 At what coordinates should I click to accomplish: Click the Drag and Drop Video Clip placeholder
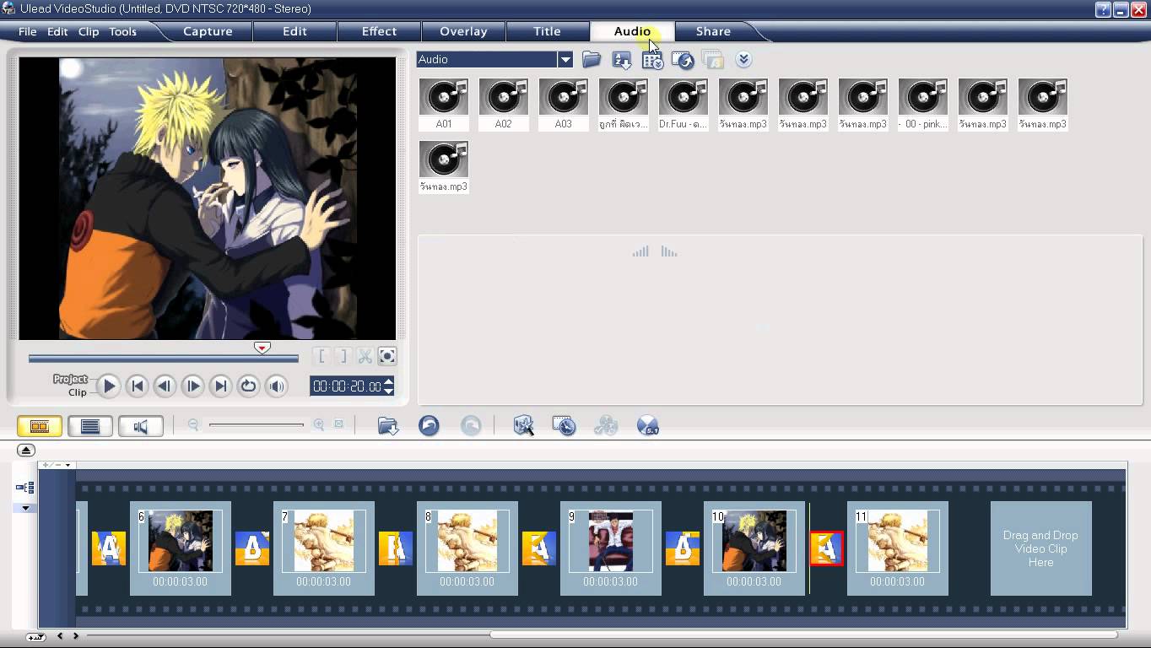coord(1040,548)
